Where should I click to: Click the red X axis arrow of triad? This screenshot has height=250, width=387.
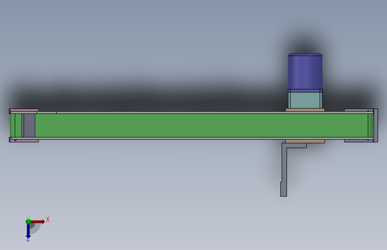click(x=37, y=222)
